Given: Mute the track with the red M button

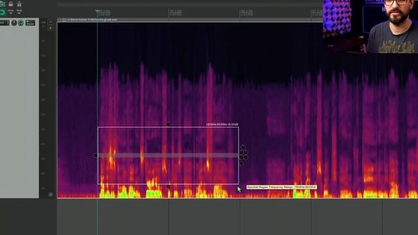Looking at the screenshot, I should (x=50, y=22).
